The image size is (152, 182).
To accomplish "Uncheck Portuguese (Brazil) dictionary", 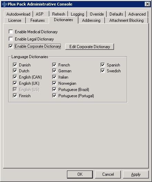I will pyautogui.click(x=54, y=90).
